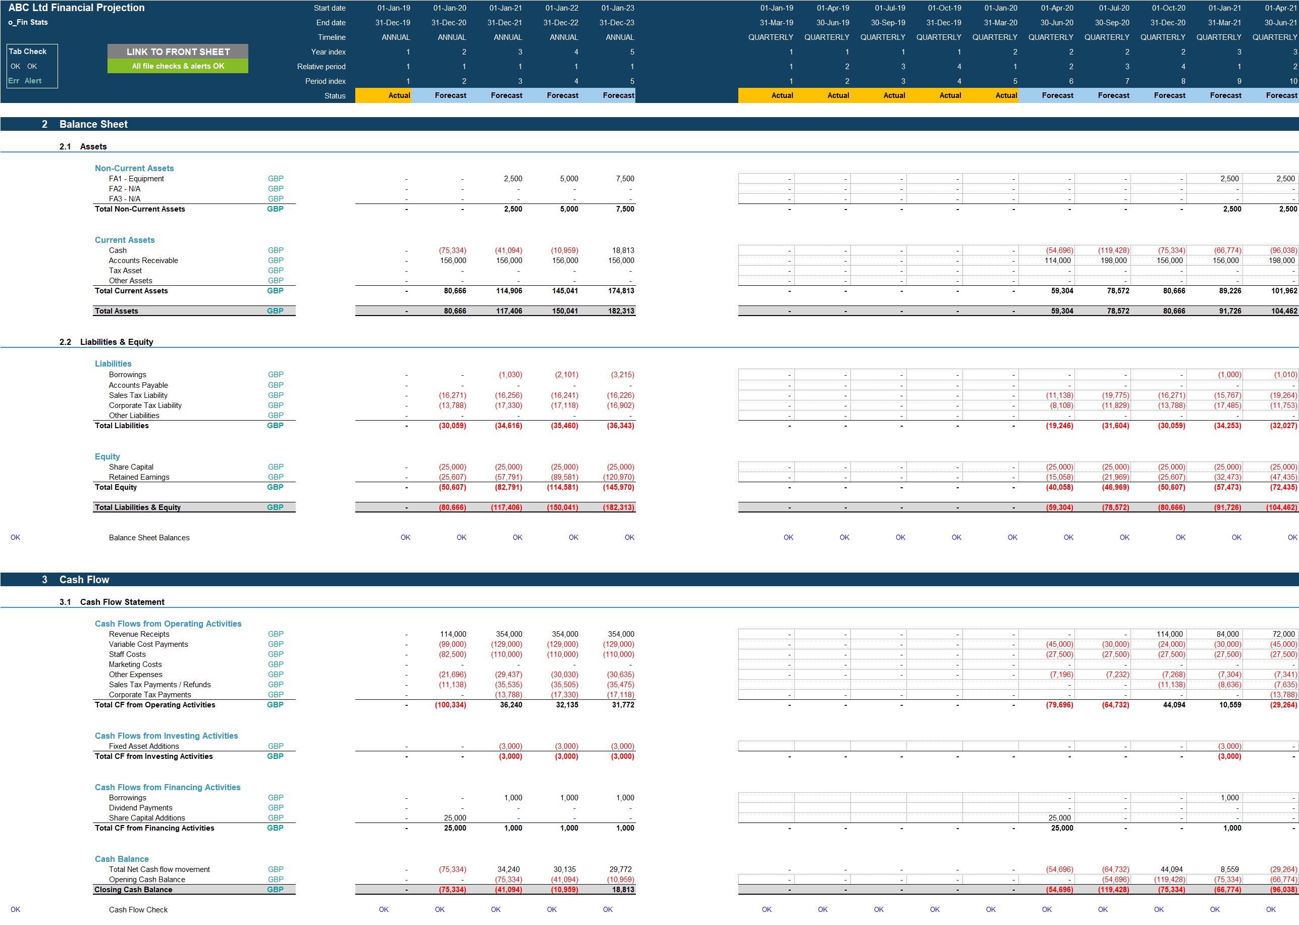This screenshot has width=1299, height=925.
Task: Click the Total Assets row label
Action: (116, 311)
